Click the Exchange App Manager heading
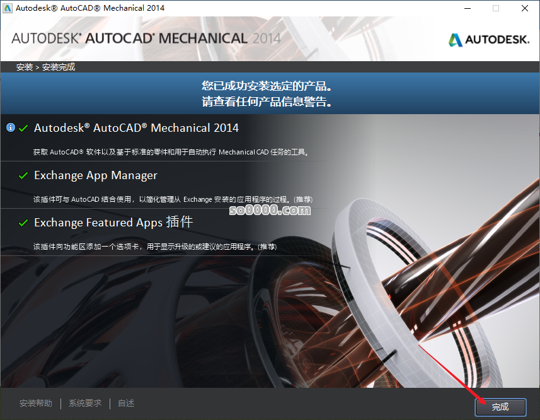 click(95, 175)
